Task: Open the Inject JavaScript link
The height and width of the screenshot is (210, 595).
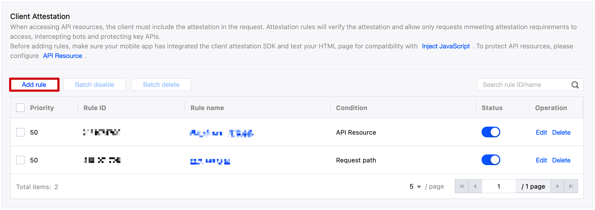Action: click(446, 46)
